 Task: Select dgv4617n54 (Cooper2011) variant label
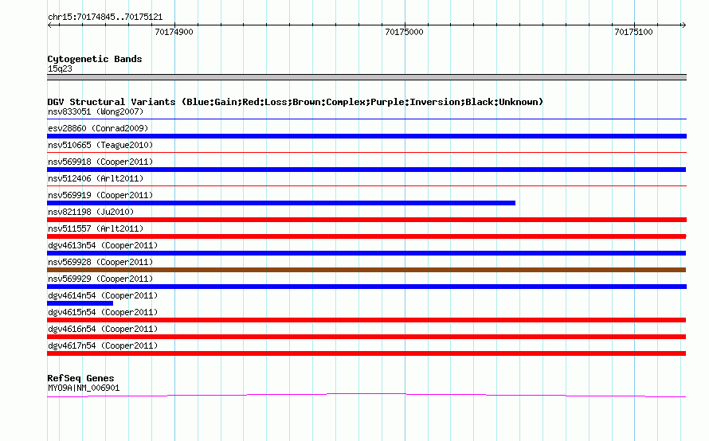point(103,345)
